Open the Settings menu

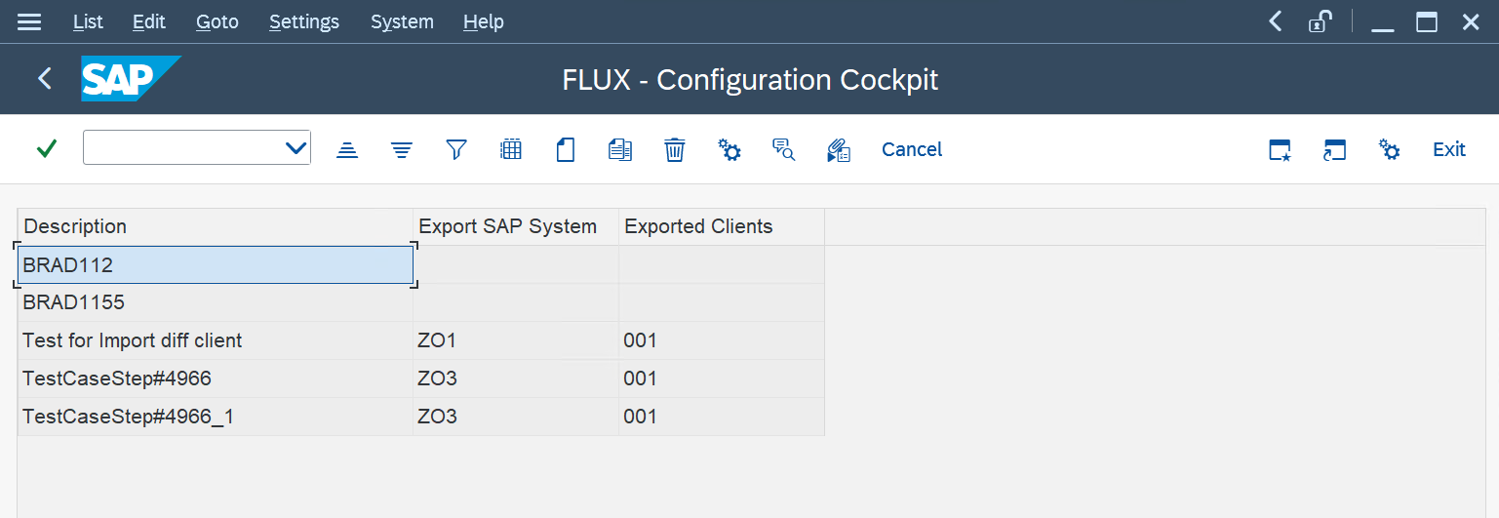[x=304, y=21]
